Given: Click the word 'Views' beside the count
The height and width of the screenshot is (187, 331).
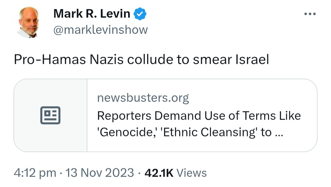Looking at the screenshot, I should click(x=192, y=173).
